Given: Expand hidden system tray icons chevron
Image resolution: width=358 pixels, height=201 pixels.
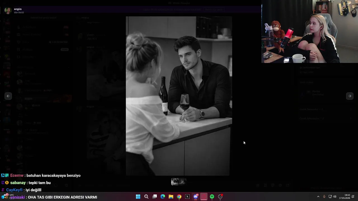Looking at the screenshot, I should pos(318,197).
